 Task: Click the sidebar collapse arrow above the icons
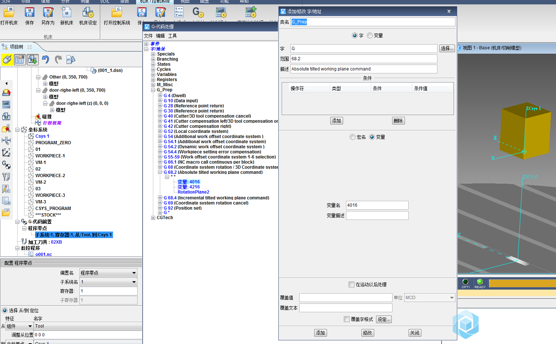click(6, 83)
